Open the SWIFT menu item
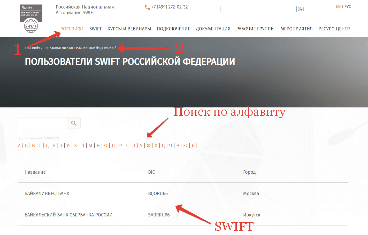This screenshot has width=368, height=235. tap(95, 29)
